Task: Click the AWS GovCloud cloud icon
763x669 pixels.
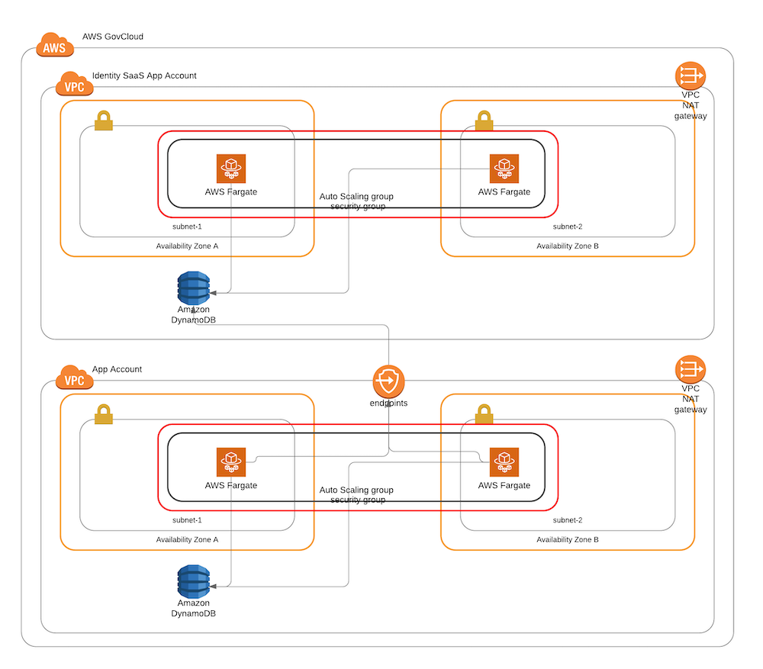Action: [54, 44]
